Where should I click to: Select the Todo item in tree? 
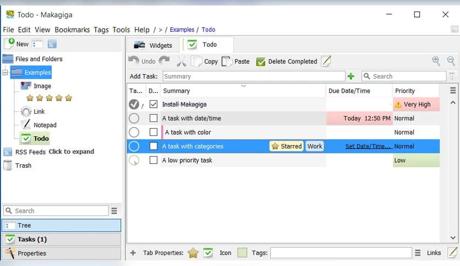coord(35,138)
